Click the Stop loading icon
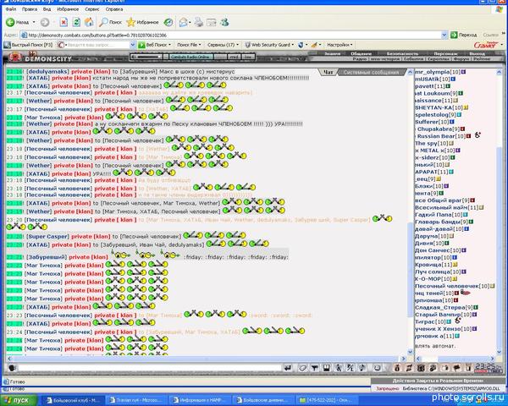 click(x=63, y=22)
